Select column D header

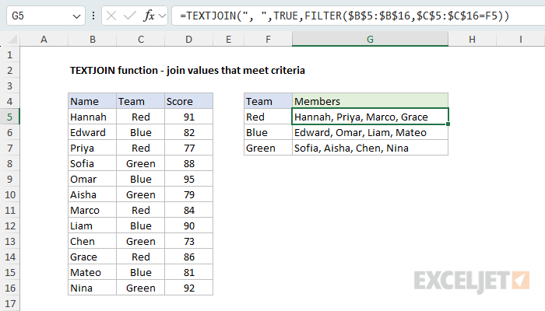pyautogui.click(x=188, y=39)
